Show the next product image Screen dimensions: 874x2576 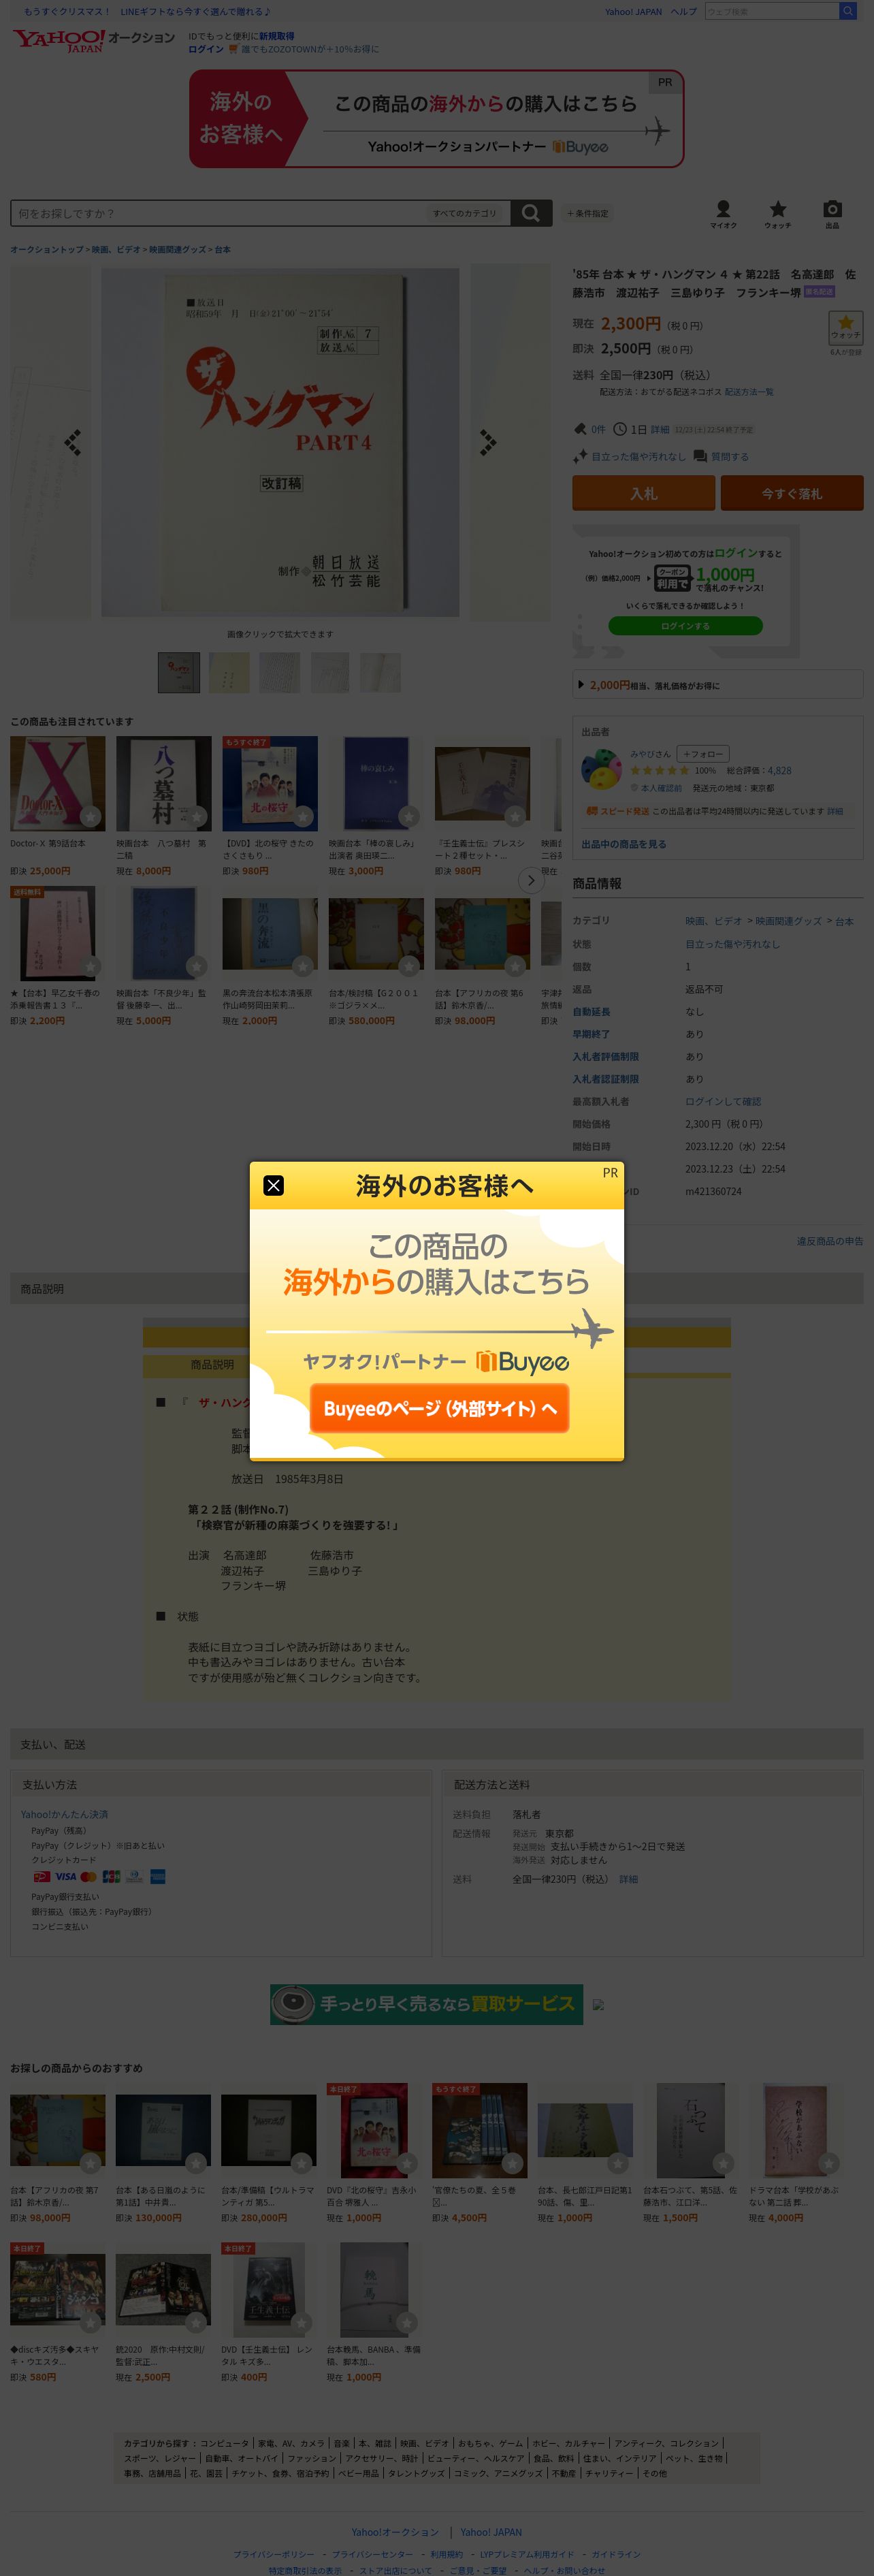pyautogui.click(x=487, y=442)
